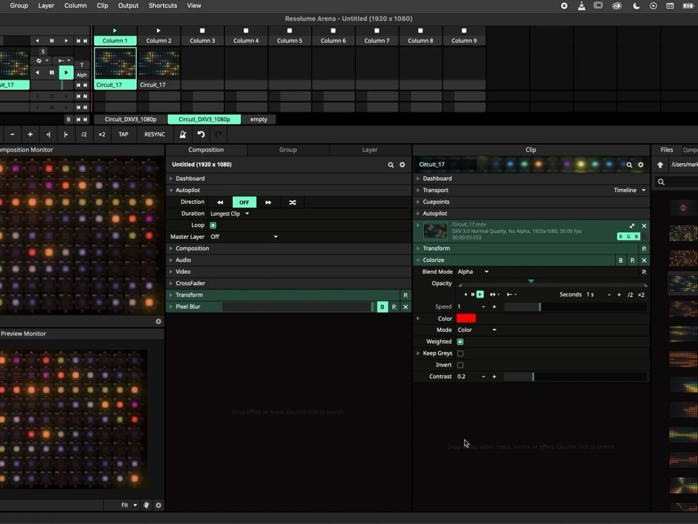The image size is (698, 524).
Task: Click the shuffle icon in Autopilot Direction
Action: tap(292, 202)
